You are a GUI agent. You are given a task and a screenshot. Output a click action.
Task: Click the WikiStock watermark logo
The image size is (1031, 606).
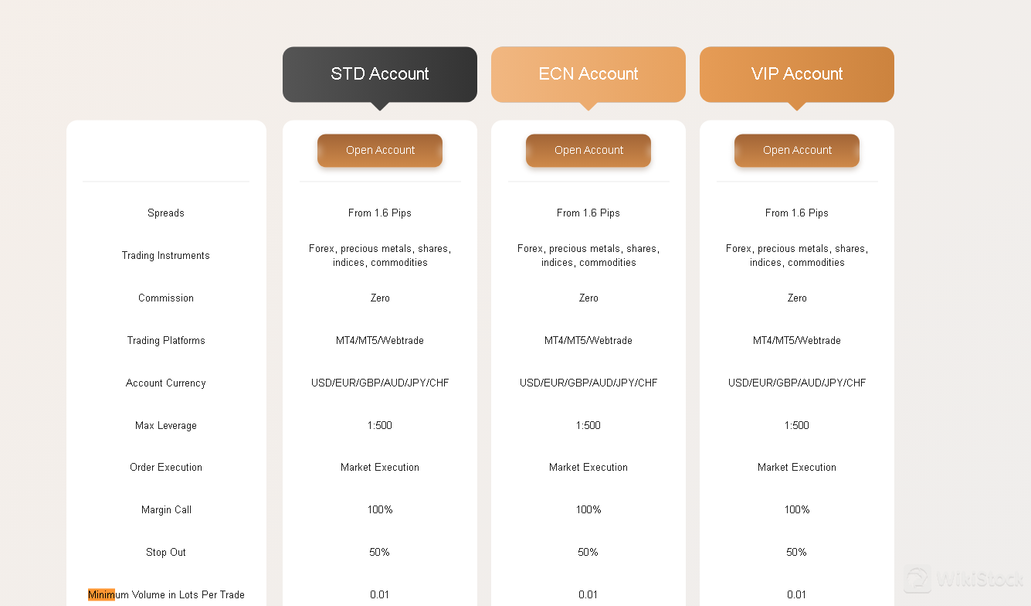pos(917,577)
